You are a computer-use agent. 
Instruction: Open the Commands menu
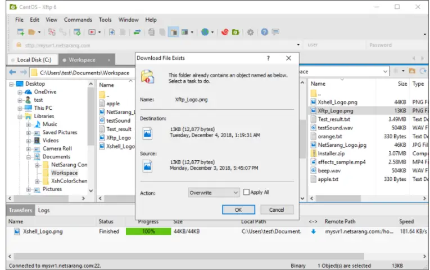[78, 20]
